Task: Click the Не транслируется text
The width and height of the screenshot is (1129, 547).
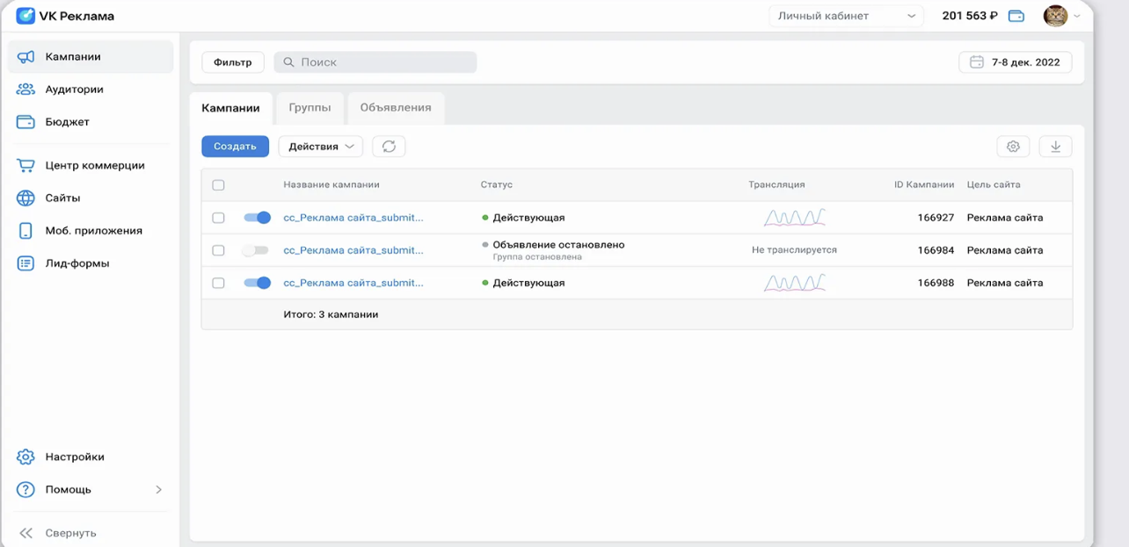Action: pos(794,250)
